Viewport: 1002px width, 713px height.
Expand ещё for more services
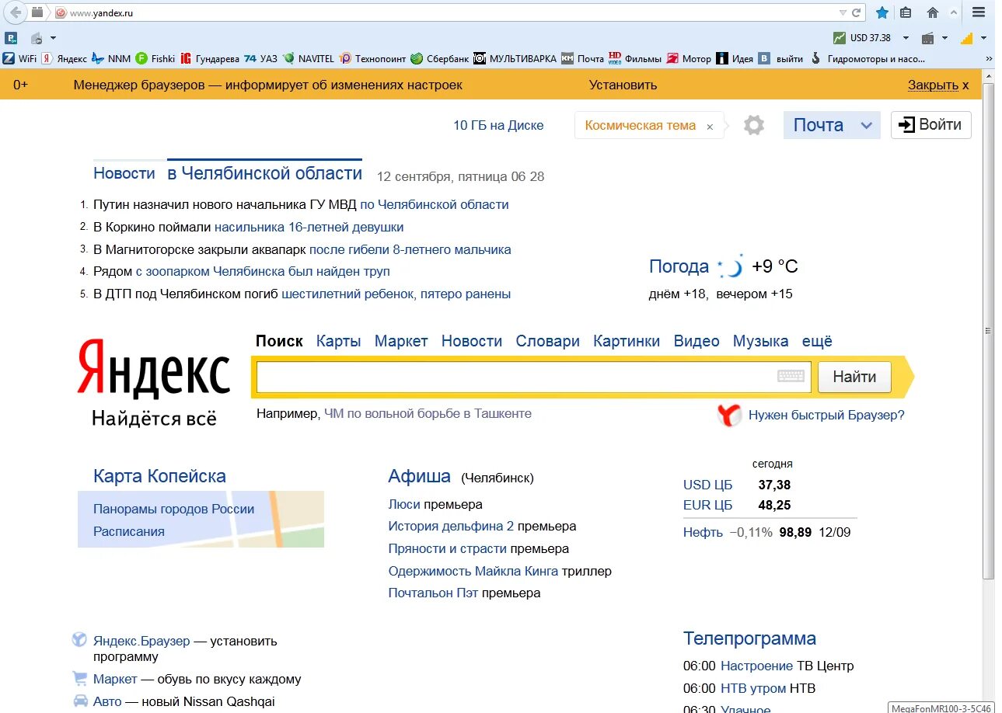click(x=817, y=341)
